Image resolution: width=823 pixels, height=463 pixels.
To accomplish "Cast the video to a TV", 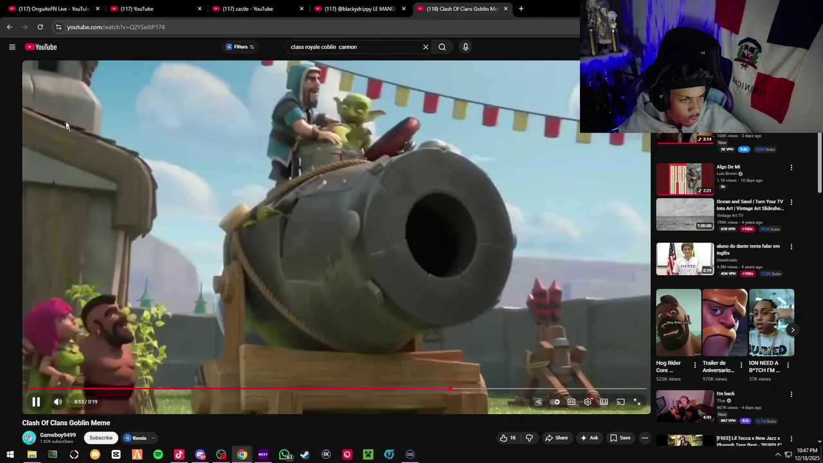I will coord(620,402).
